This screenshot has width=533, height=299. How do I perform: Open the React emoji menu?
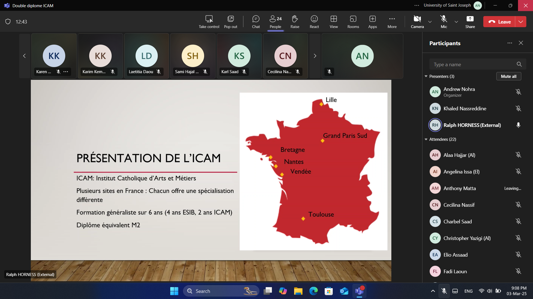click(314, 22)
